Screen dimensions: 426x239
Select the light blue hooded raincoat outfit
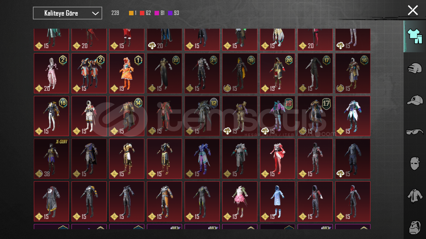278,201
